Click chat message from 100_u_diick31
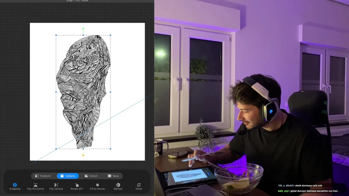 [x=300, y=186]
